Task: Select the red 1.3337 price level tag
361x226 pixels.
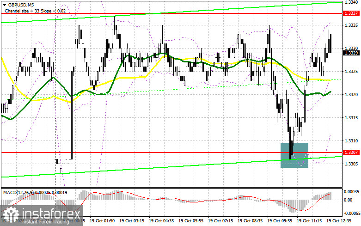Action: pyautogui.click(x=351, y=13)
